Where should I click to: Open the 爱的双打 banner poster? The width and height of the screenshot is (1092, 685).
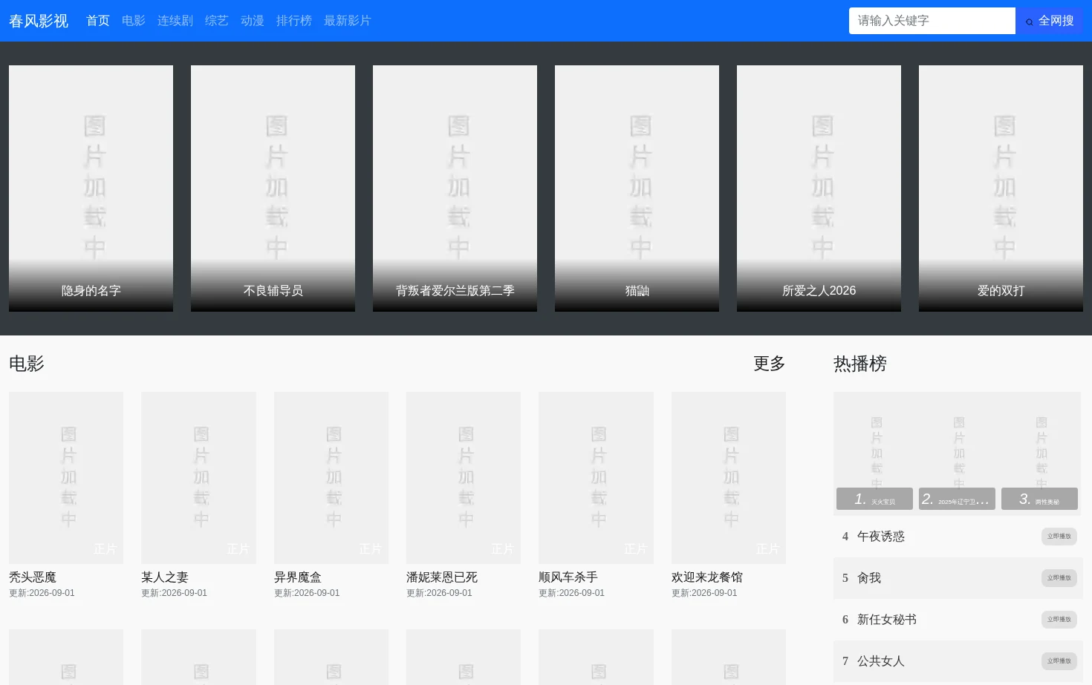tap(1001, 189)
